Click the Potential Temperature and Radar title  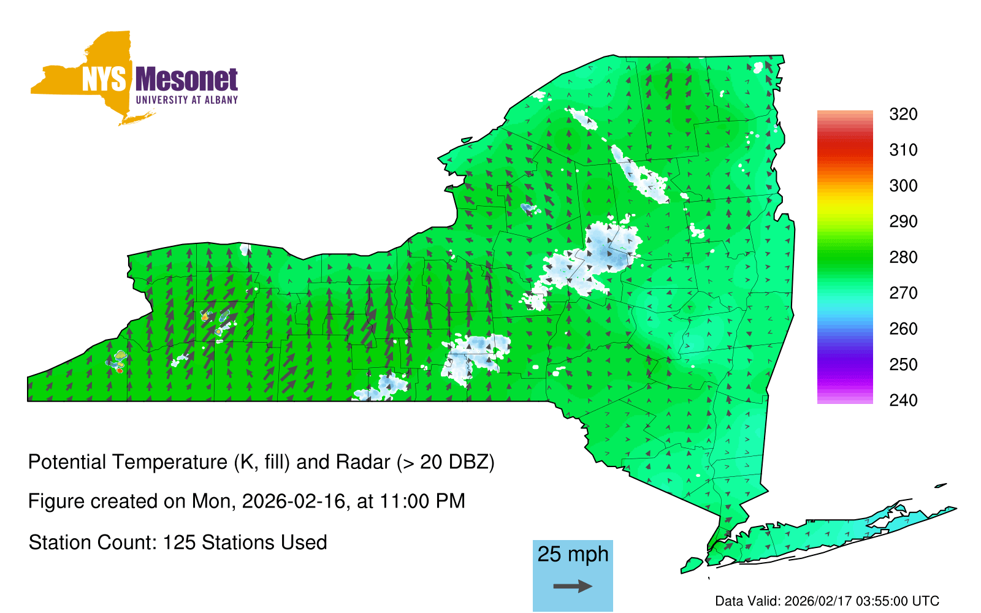(x=261, y=462)
